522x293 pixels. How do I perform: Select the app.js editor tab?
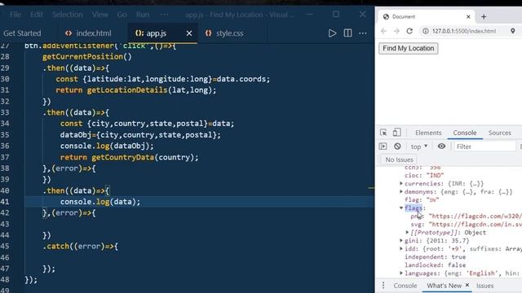pos(156,33)
